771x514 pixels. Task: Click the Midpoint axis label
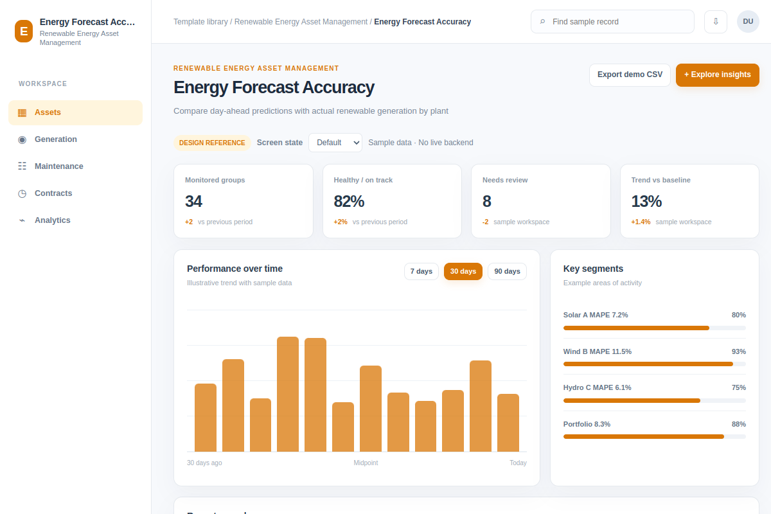366,463
